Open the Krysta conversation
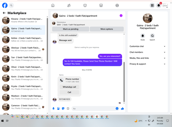The image size is (172, 127). click(x=23, y=88)
